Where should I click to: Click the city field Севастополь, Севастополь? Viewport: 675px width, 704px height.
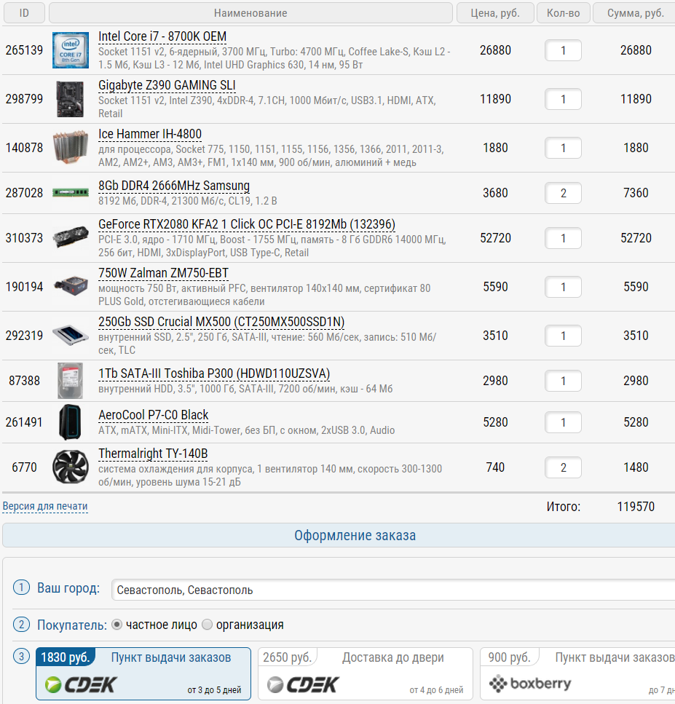(393, 590)
